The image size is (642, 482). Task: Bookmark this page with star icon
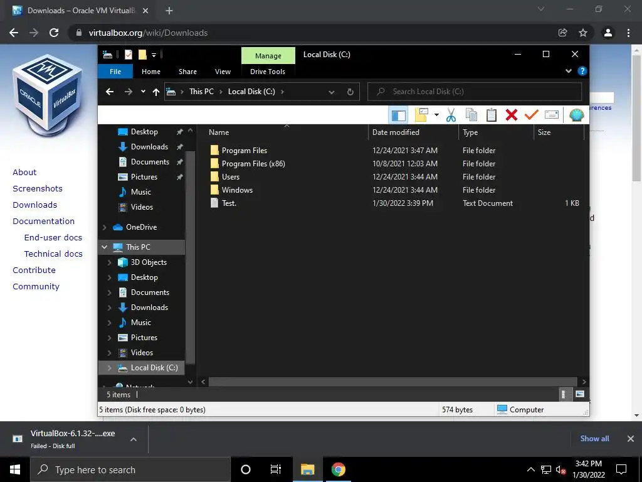pyautogui.click(x=583, y=33)
